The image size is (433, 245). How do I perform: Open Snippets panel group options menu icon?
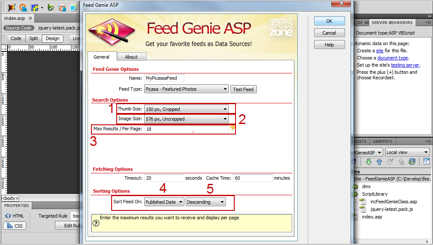[x=428, y=141]
